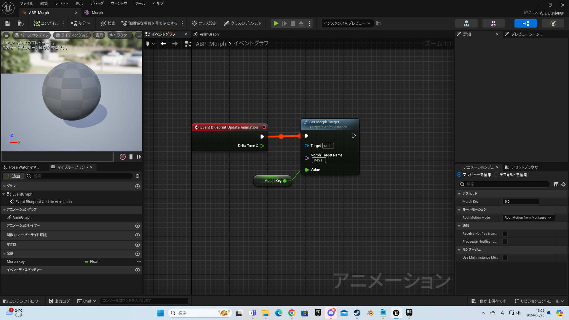
Task: Click the record button under viewport
Action: pos(122,157)
